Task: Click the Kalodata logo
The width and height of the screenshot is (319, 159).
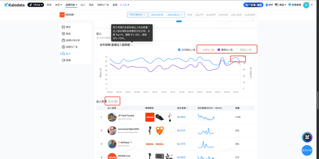Action: pos(15,5)
